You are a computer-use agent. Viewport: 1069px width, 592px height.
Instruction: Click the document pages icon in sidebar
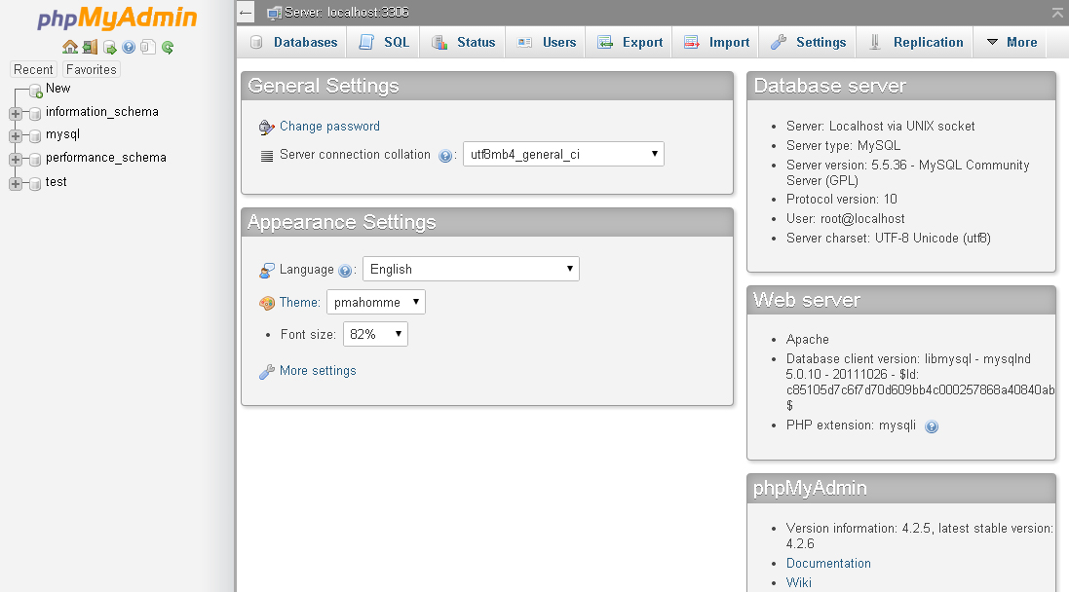click(x=148, y=47)
